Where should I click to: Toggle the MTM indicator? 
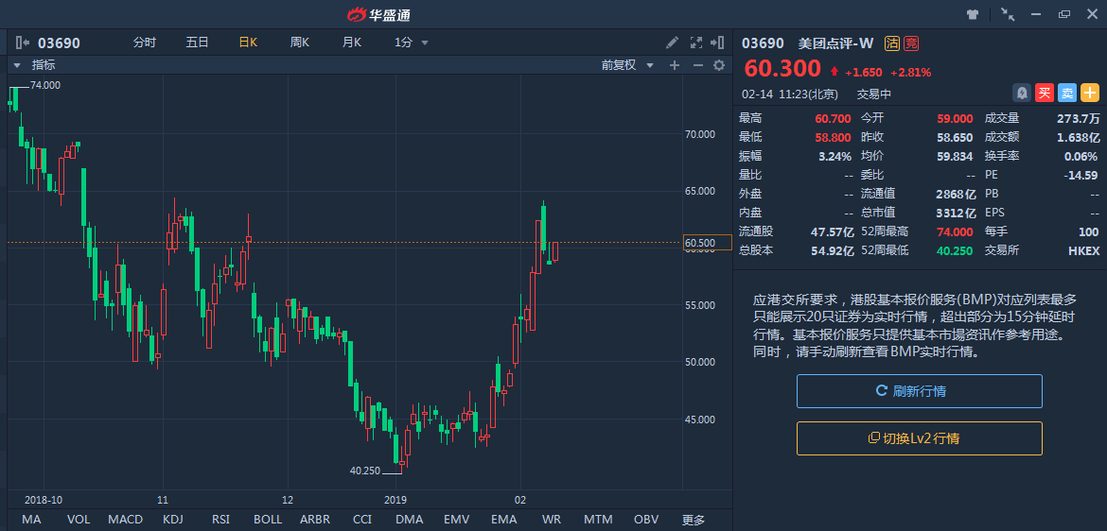coord(599,520)
